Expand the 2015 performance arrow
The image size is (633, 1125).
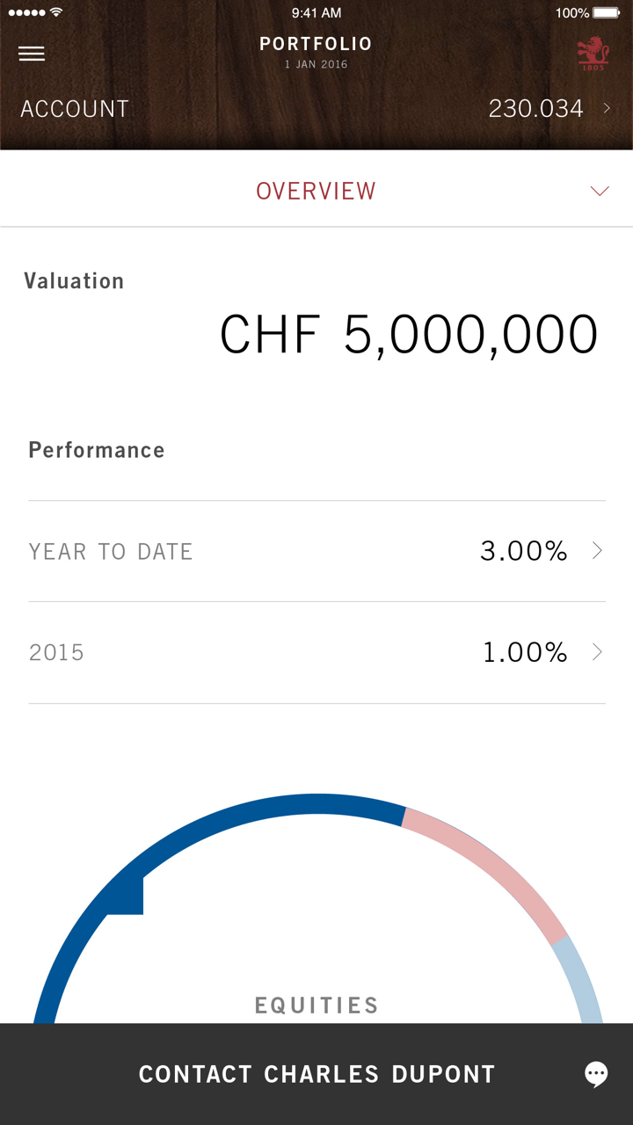tap(597, 652)
